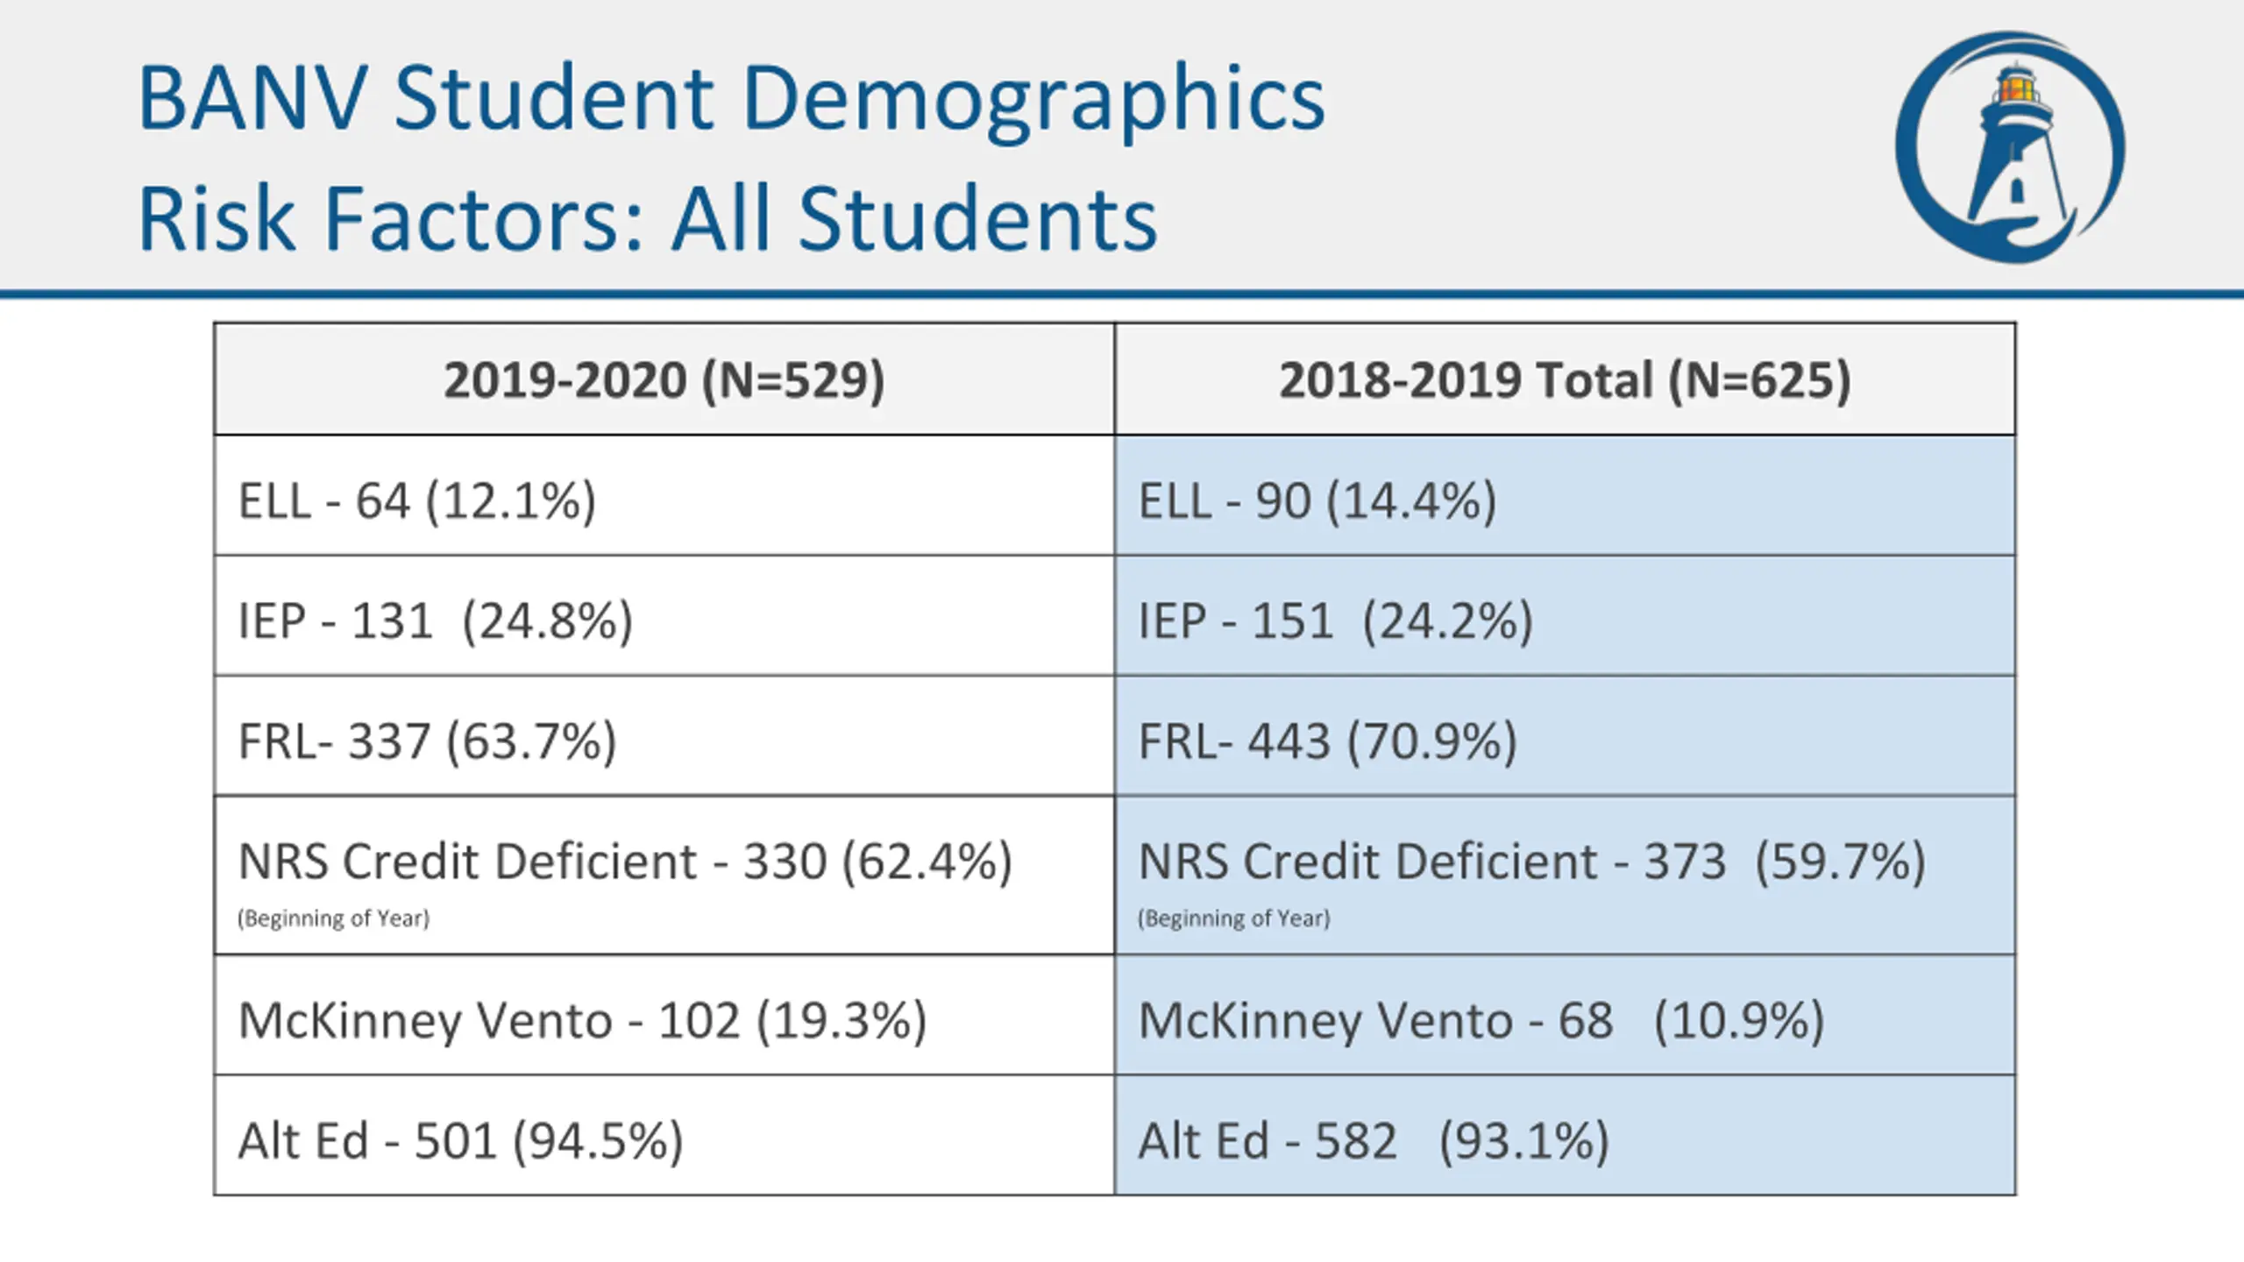Click "(Beginning of Year)" note in 2018-2019 column
The height and width of the screenshot is (1262, 2244).
click(1233, 918)
